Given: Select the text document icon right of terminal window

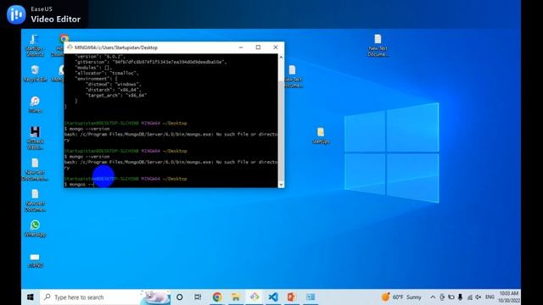Looking at the screenshot, I should (293, 76).
